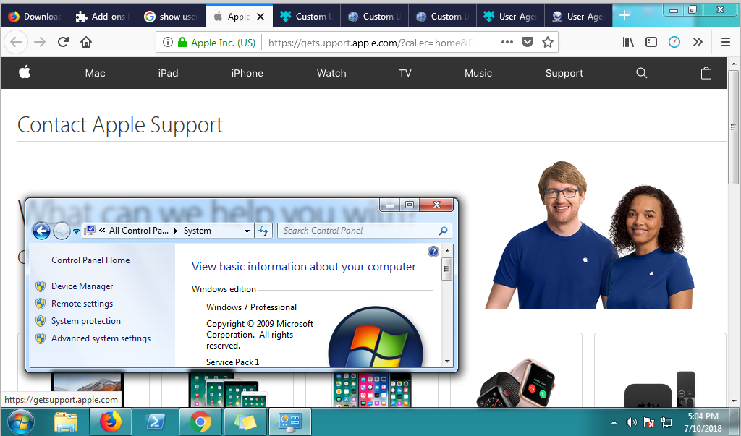741x436 pixels.
Task: Switch to 'show user' Google tab
Action: (171, 16)
